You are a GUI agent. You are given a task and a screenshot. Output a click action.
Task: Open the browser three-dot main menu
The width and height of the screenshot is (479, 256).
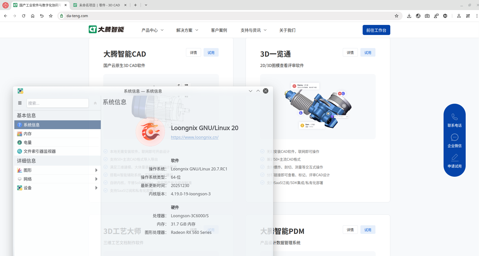click(477, 16)
